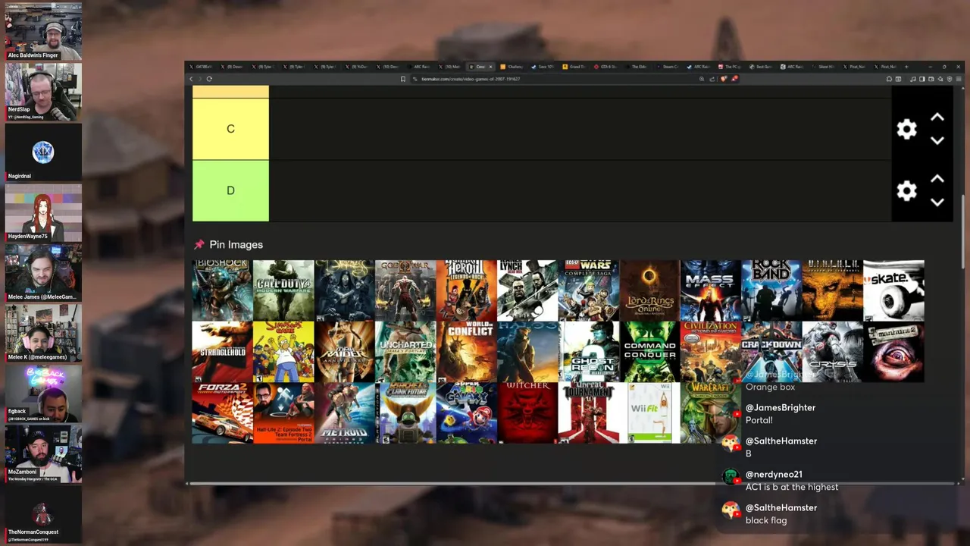
Task: Toggle the Pin Images pushpin
Action: coord(199,244)
